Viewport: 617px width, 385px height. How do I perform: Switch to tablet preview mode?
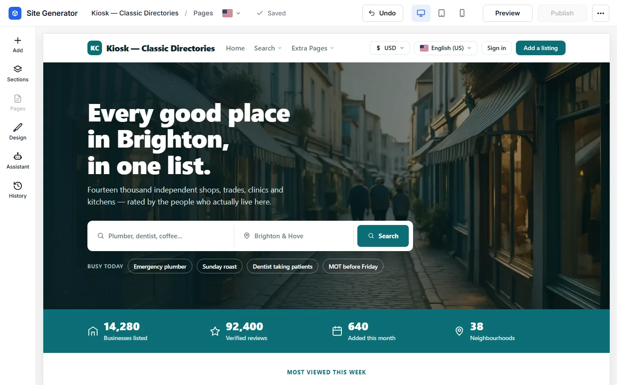441,13
